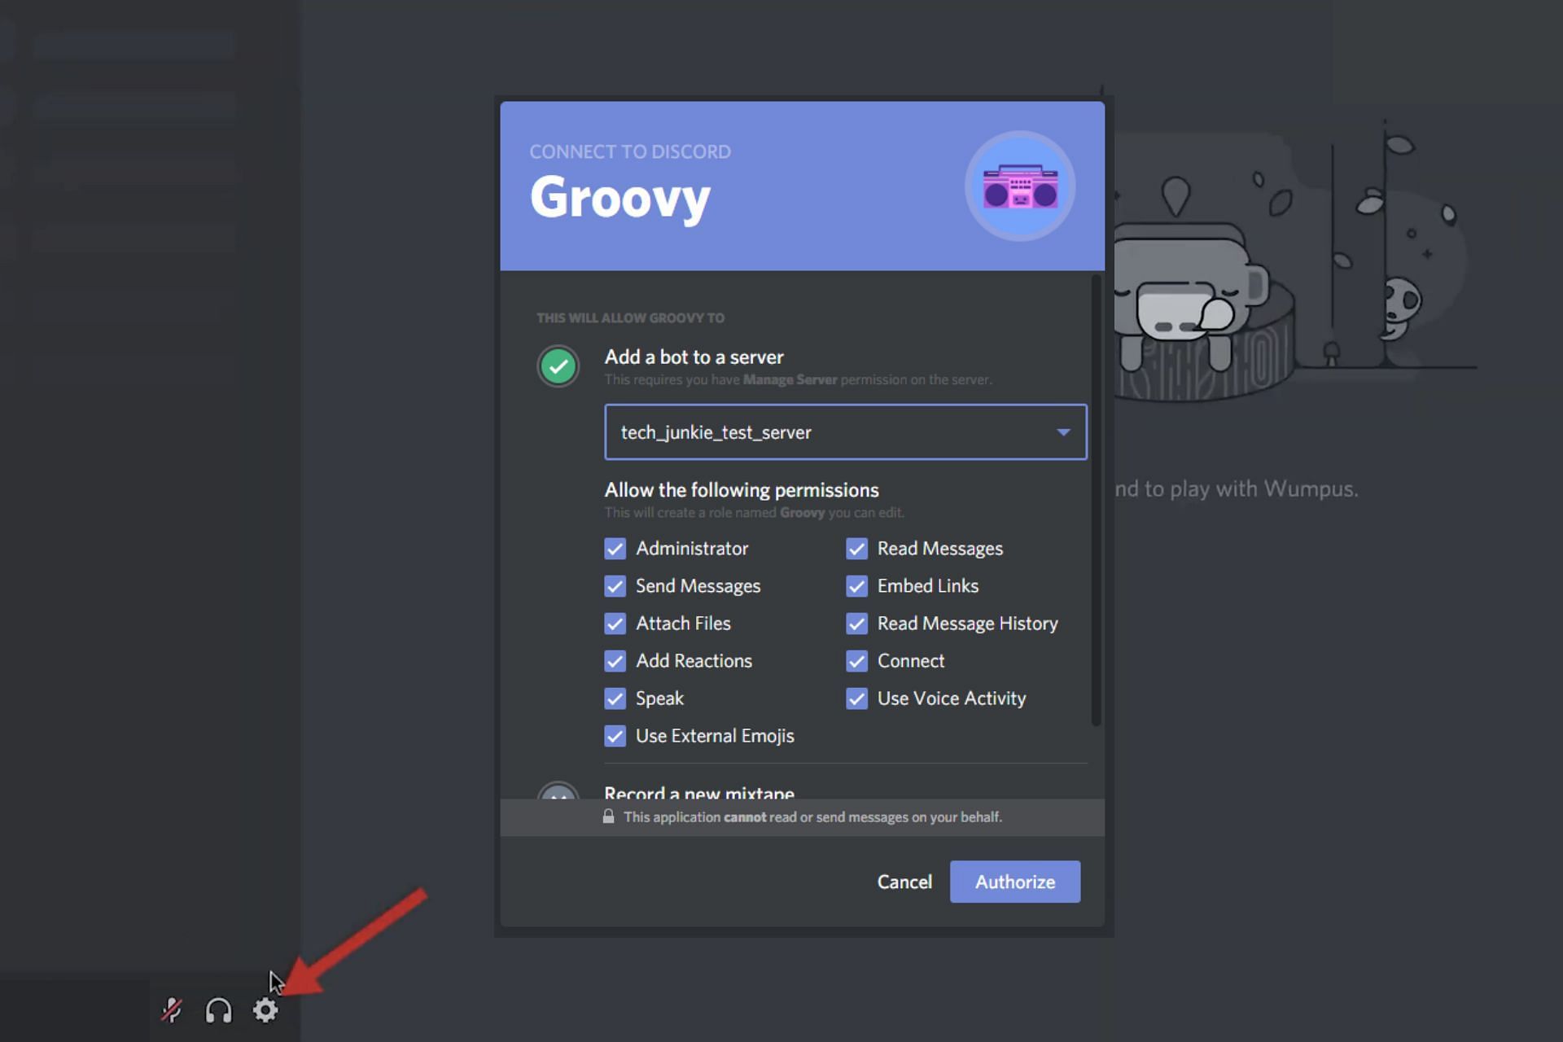Click the Read Messages checkbox
The width and height of the screenshot is (1563, 1042).
pyautogui.click(x=857, y=548)
